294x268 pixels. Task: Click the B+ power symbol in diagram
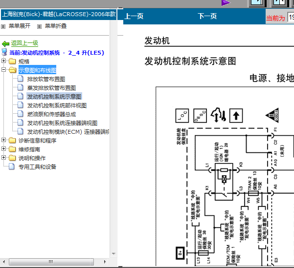(x=180, y=253)
